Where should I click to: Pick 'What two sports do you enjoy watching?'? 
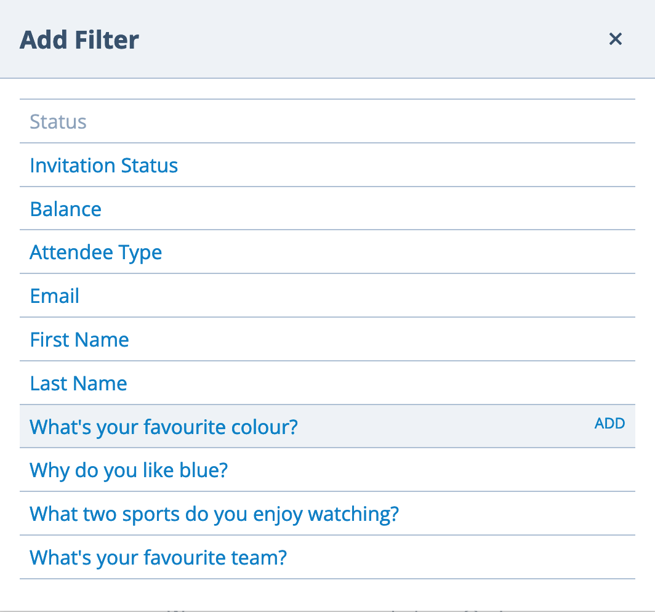214,513
